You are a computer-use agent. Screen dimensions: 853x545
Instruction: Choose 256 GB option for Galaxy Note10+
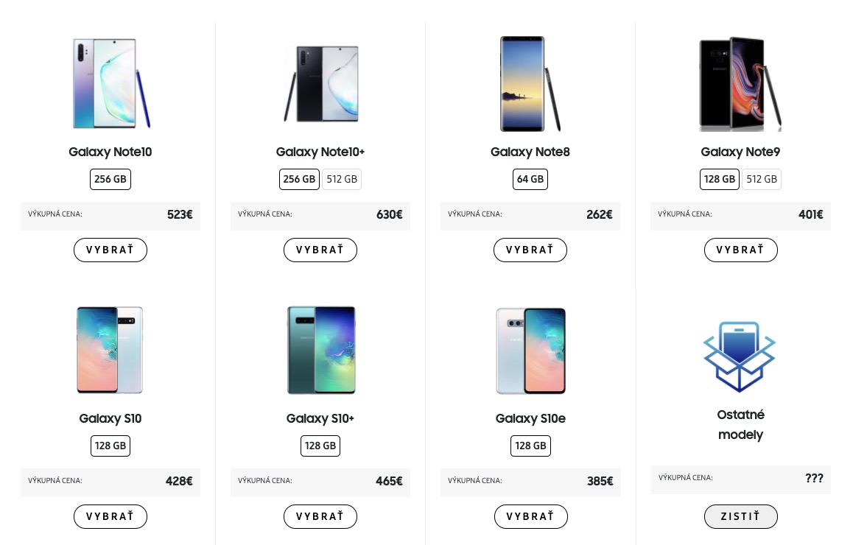click(299, 179)
